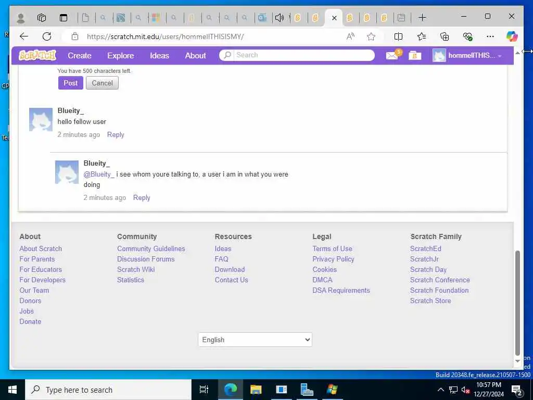Open the Browser essentials heart icon
Screen dimensions: 533x400
[x=468, y=36]
